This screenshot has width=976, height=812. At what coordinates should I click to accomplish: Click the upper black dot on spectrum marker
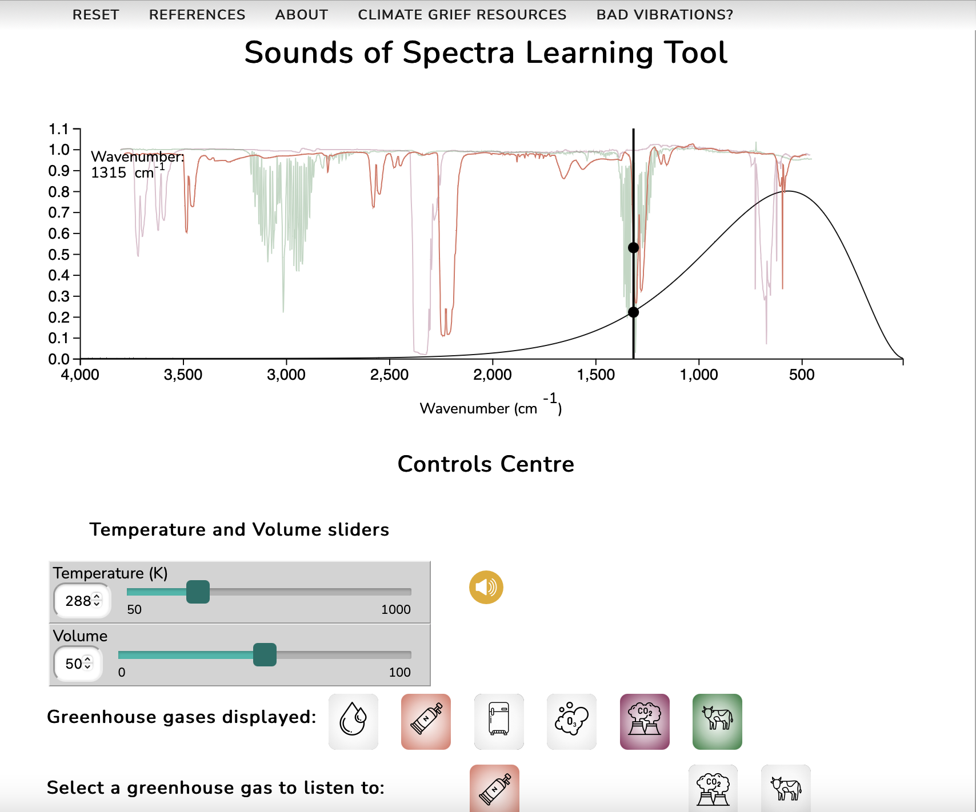(x=633, y=248)
